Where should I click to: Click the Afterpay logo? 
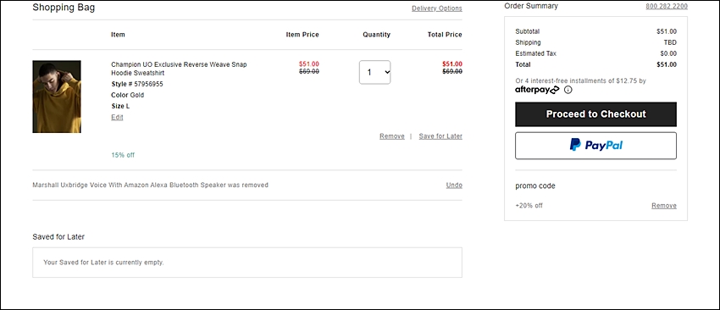click(x=537, y=90)
